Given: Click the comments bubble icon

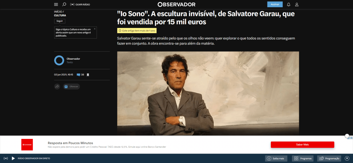Looking at the screenshot, I should [x=78, y=75].
